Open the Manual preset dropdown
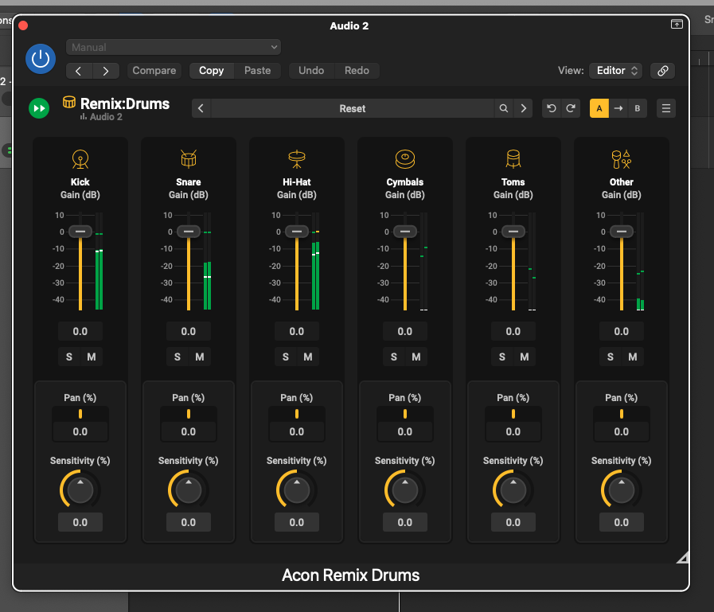The width and height of the screenshot is (714, 612). coord(174,48)
